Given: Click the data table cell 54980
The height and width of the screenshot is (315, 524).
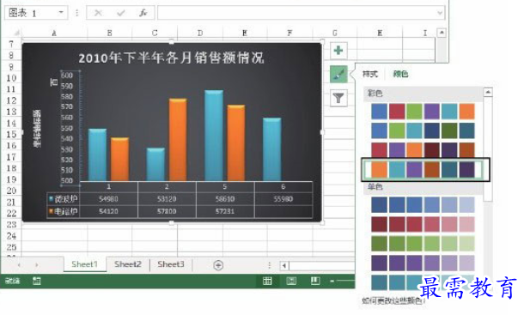Looking at the screenshot, I should (x=108, y=199).
